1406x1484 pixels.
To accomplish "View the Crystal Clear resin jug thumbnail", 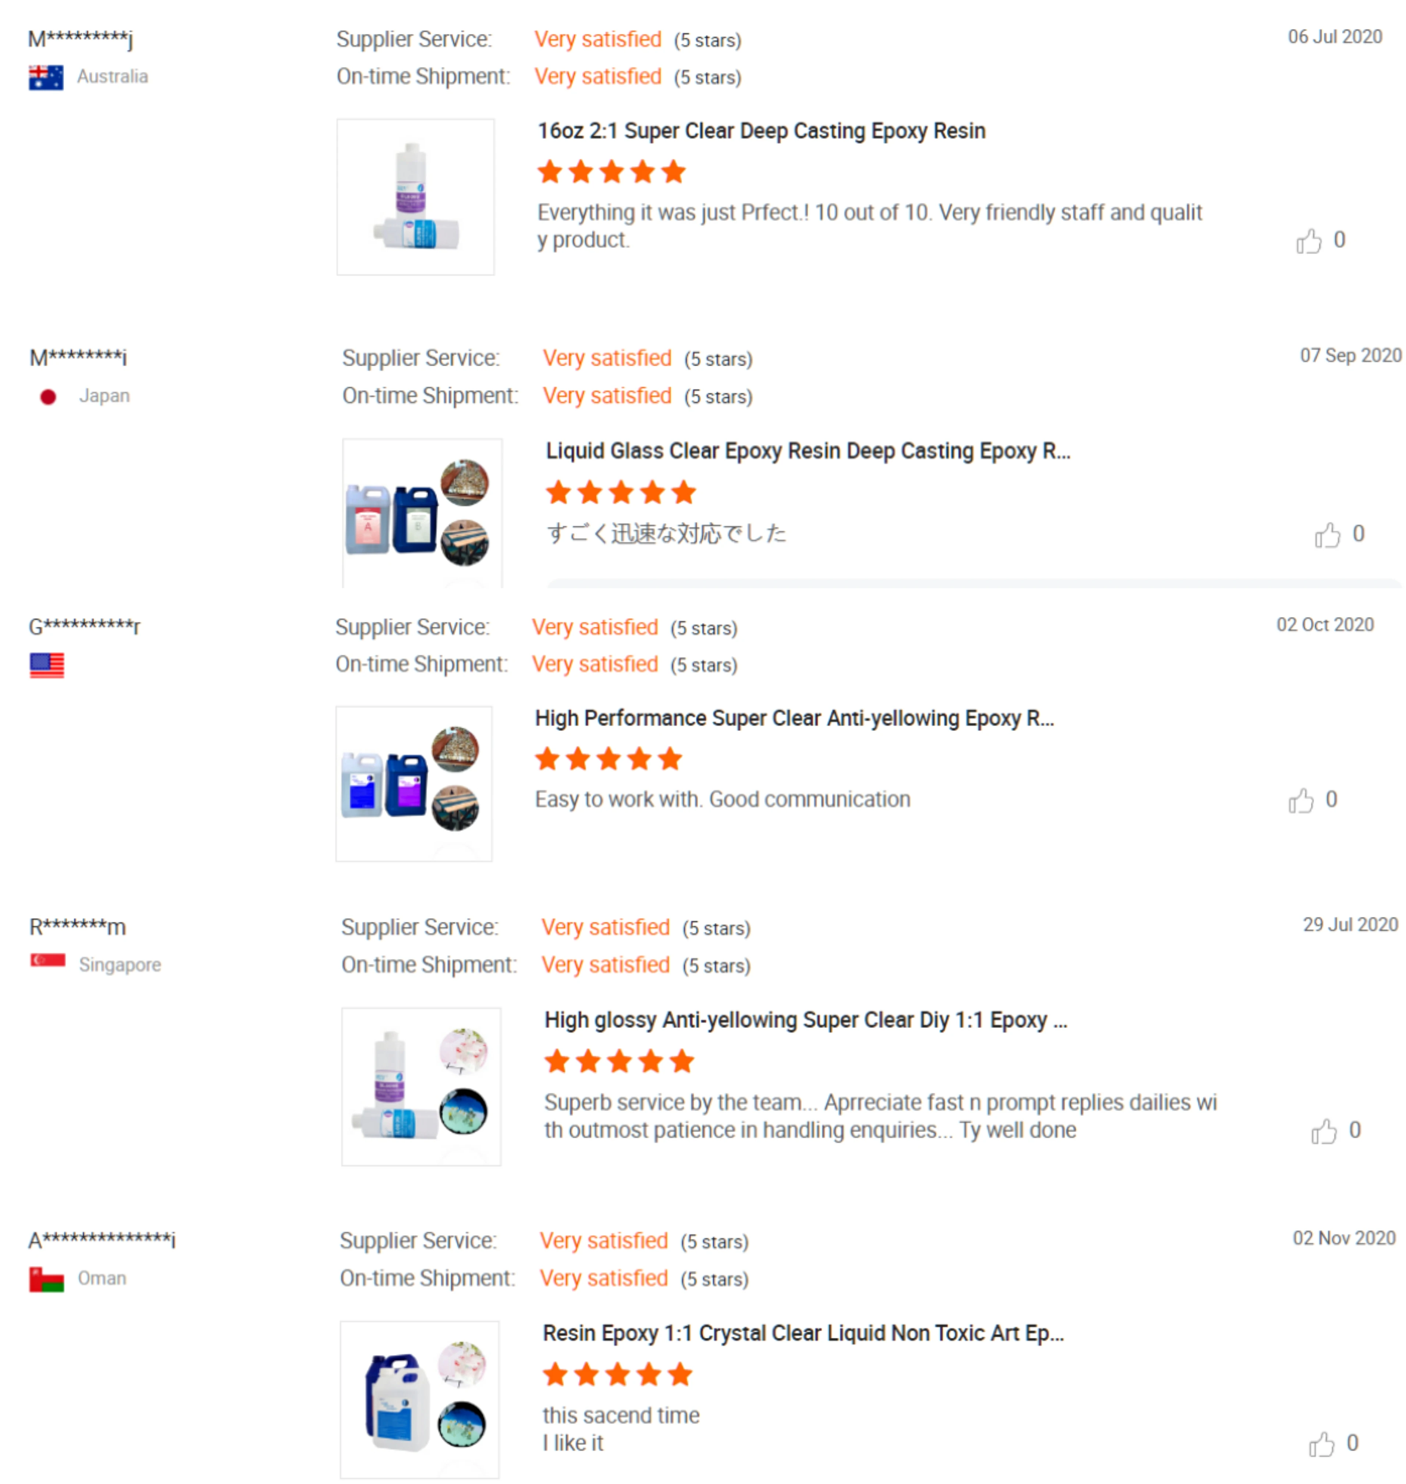I will tap(419, 1399).
